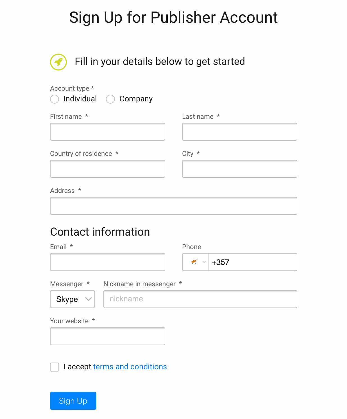The height and width of the screenshot is (419, 347).
Task: Click the Sign Up for Publisher Account title
Action: (173, 17)
